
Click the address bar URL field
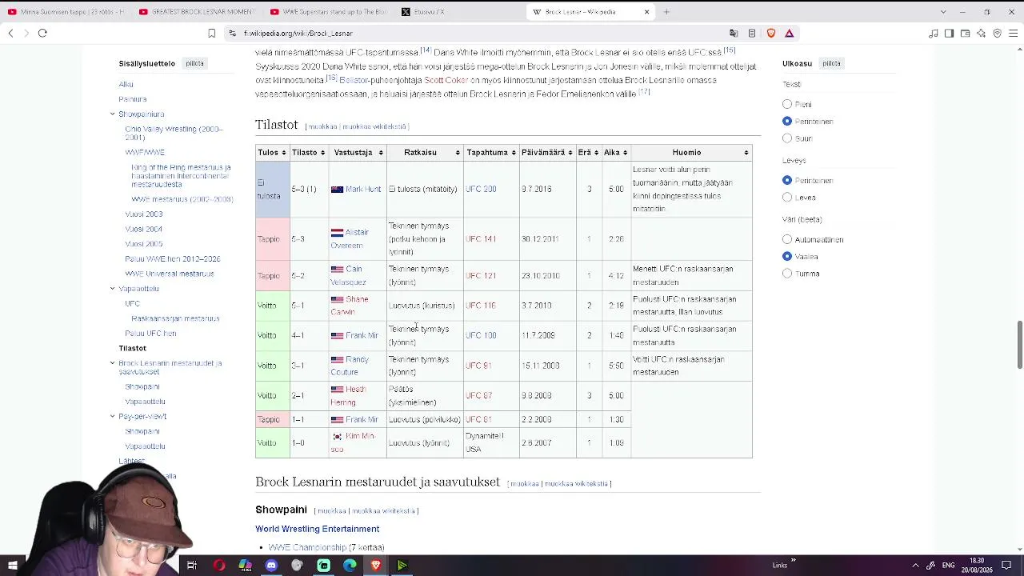point(480,33)
